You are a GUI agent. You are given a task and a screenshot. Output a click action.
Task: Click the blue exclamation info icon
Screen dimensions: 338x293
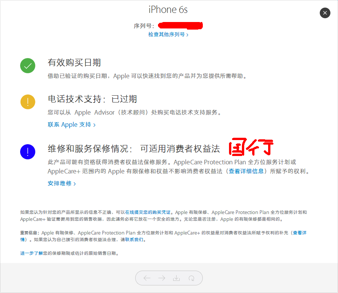pyautogui.click(x=28, y=152)
